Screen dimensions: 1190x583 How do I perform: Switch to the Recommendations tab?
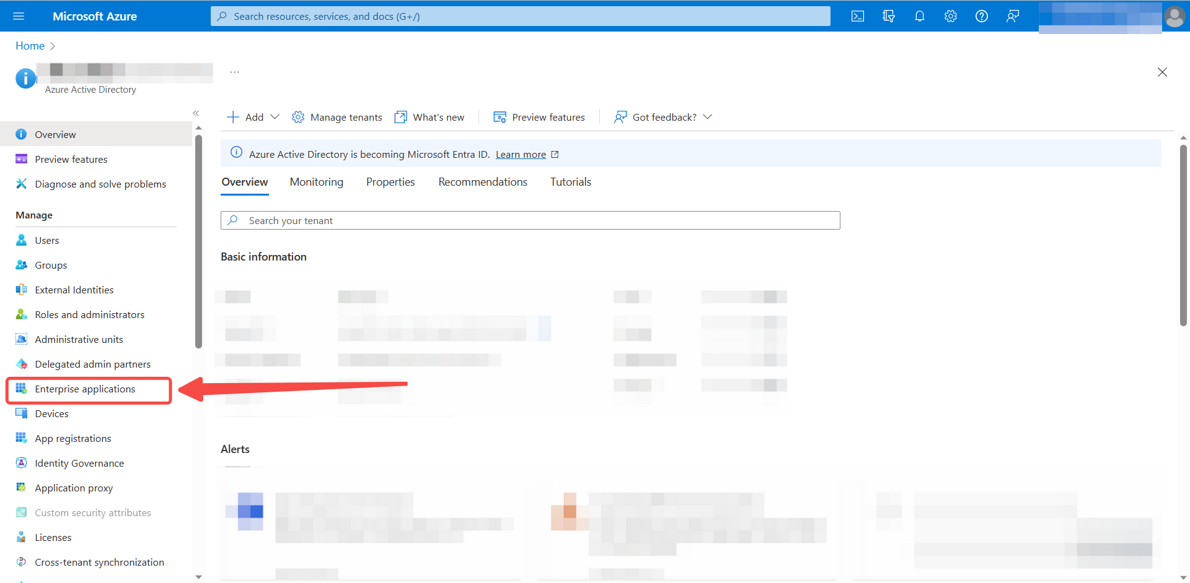(x=483, y=182)
